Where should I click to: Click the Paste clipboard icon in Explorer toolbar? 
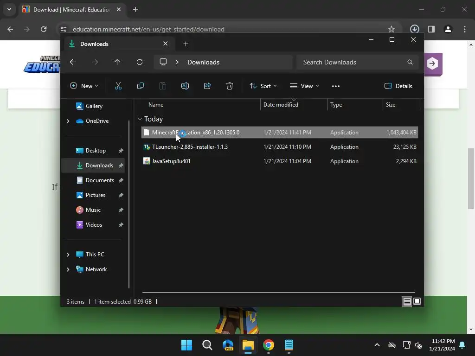pyautogui.click(x=163, y=86)
